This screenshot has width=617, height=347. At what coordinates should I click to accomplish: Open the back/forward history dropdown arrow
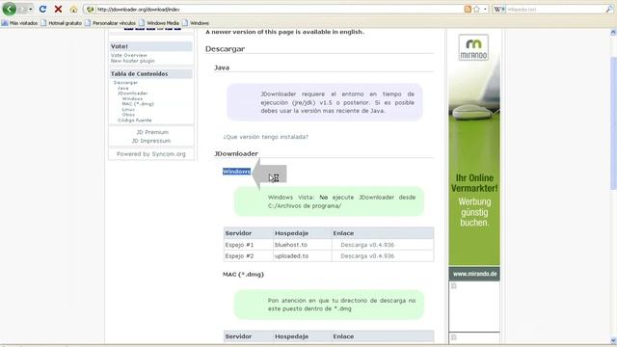(x=31, y=9)
